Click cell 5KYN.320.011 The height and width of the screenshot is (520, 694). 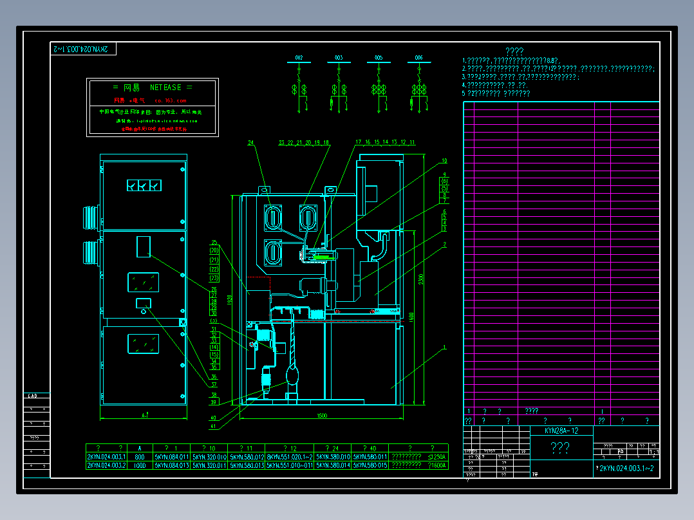(209, 465)
